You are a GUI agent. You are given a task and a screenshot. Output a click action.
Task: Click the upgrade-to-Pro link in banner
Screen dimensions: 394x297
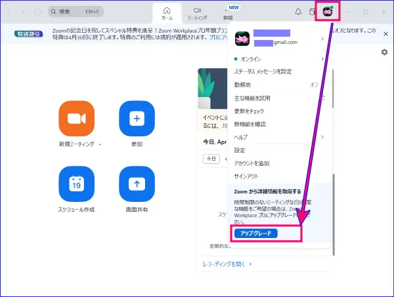click(x=218, y=37)
